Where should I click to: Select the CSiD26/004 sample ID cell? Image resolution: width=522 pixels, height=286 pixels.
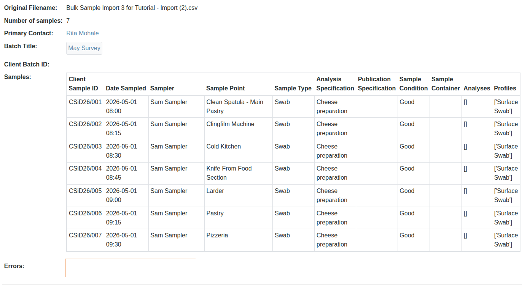[85, 169]
